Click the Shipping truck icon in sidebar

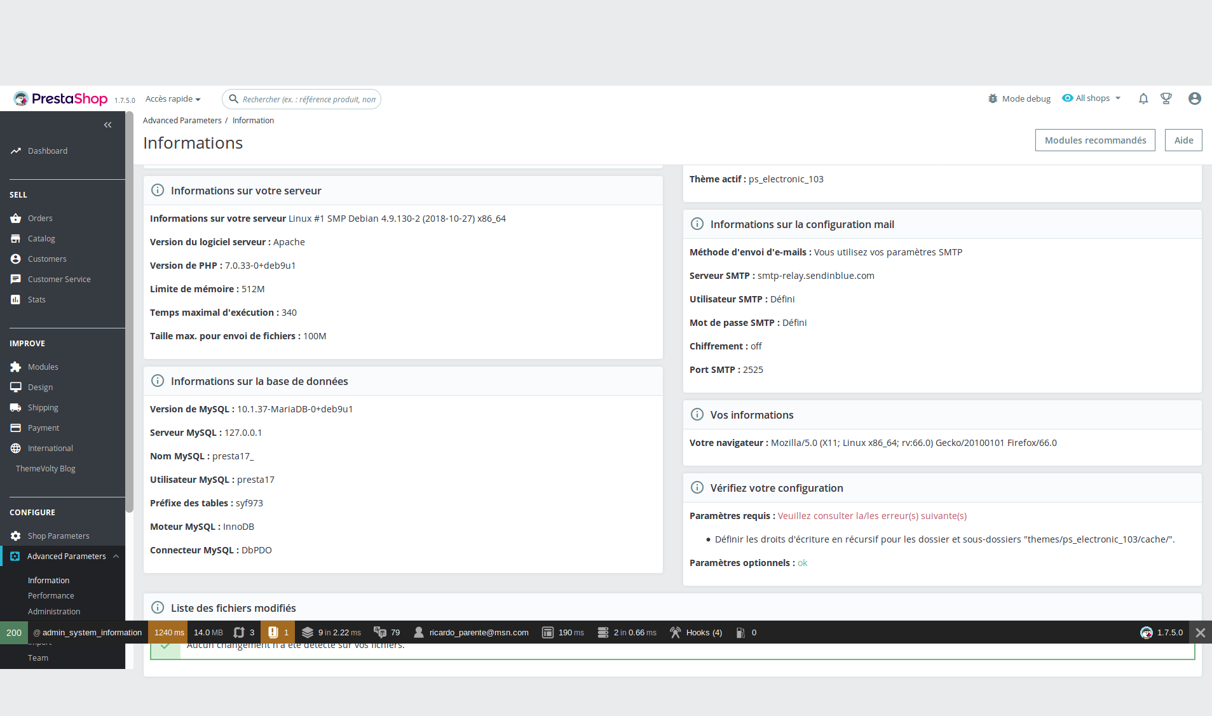tap(16, 407)
